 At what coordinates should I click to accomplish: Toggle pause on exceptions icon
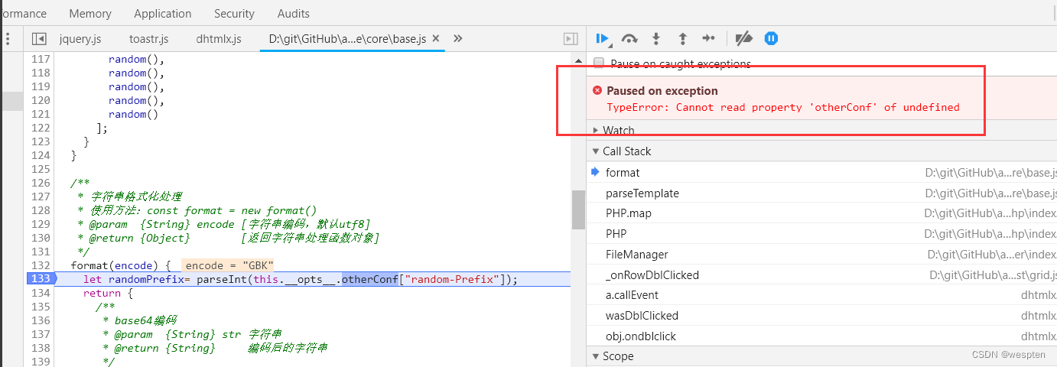click(771, 38)
